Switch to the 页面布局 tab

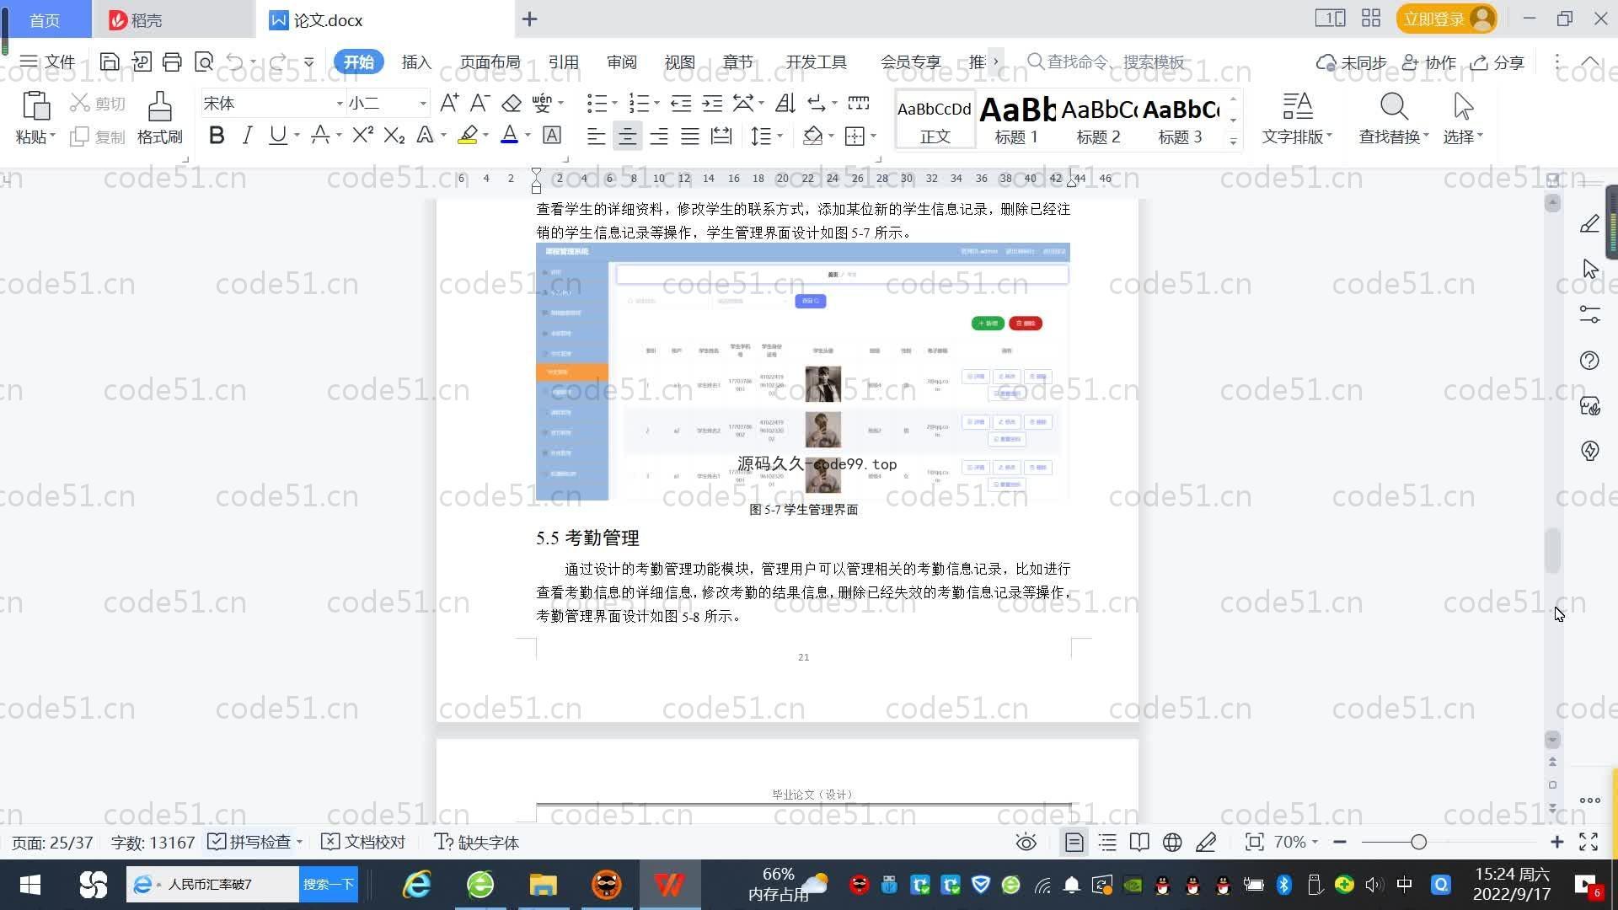pyautogui.click(x=490, y=62)
